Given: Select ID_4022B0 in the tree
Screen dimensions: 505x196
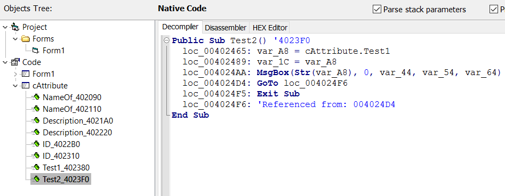Looking at the screenshot, I should [x=61, y=144].
